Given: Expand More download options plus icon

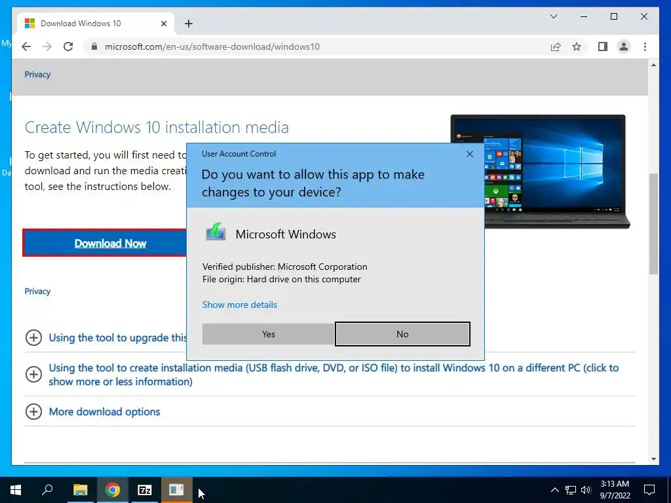Looking at the screenshot, I should point(33,411).
